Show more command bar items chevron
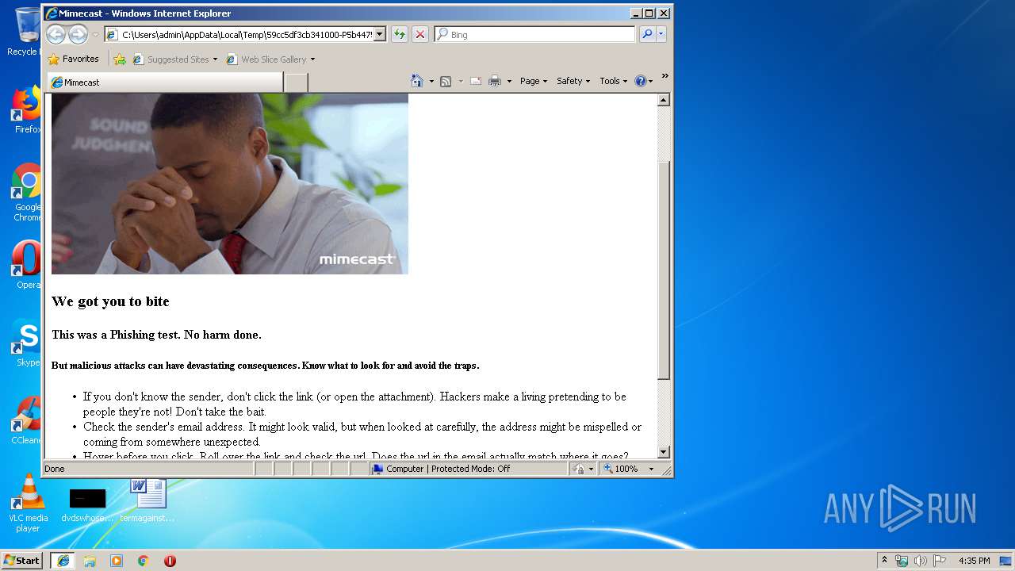 665,76
